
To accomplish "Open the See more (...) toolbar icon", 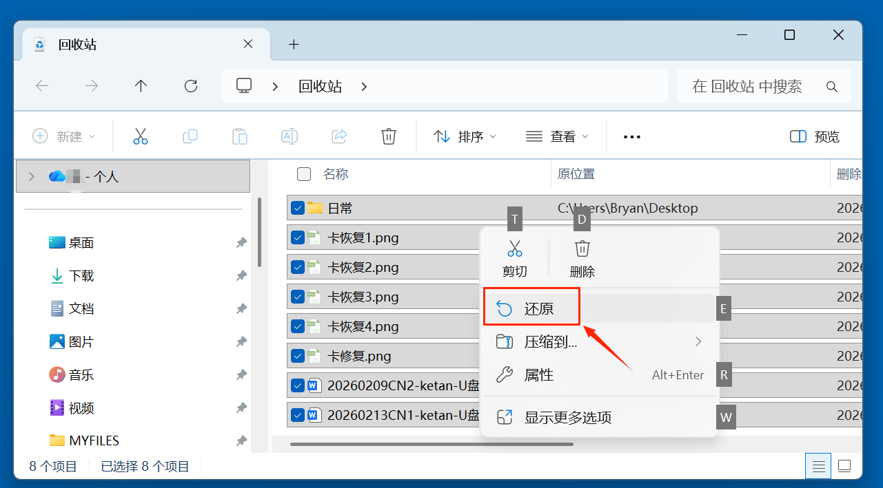I will click(631, 136).
